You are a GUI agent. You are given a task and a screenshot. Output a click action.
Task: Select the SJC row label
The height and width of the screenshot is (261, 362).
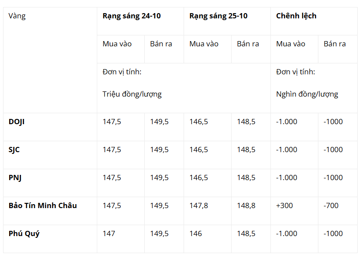click(14, 150)
